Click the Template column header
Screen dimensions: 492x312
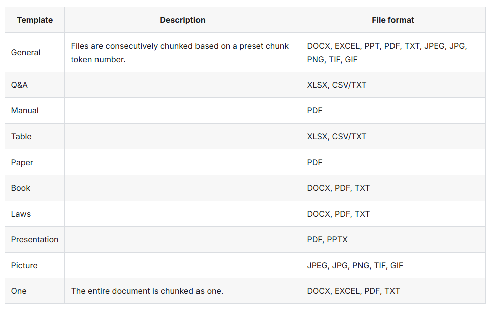35,20
